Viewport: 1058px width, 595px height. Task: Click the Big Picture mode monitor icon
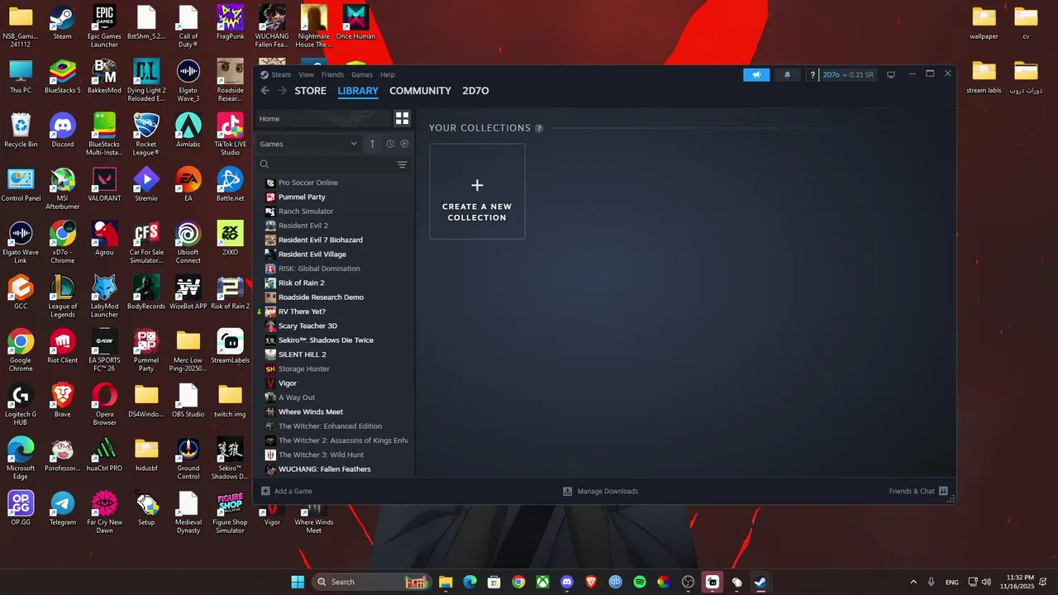tap(891, 74)
